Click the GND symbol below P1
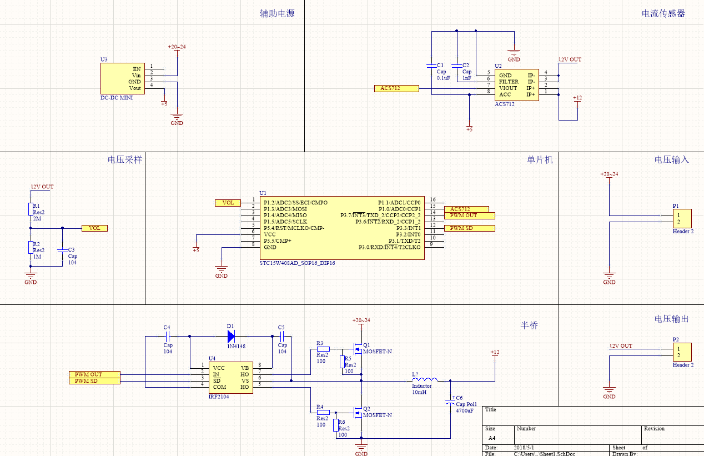 (x=609, y=279)
